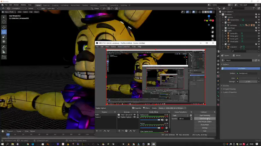The image size is (261, 146).
Task: Expand the Viewport Display panel
Action: click(x=229, y=89)
